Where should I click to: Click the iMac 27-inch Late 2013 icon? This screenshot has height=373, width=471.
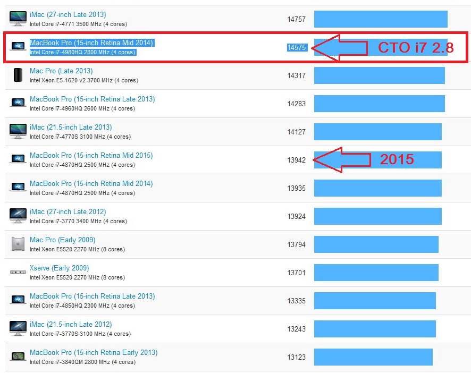coord(18,19)
